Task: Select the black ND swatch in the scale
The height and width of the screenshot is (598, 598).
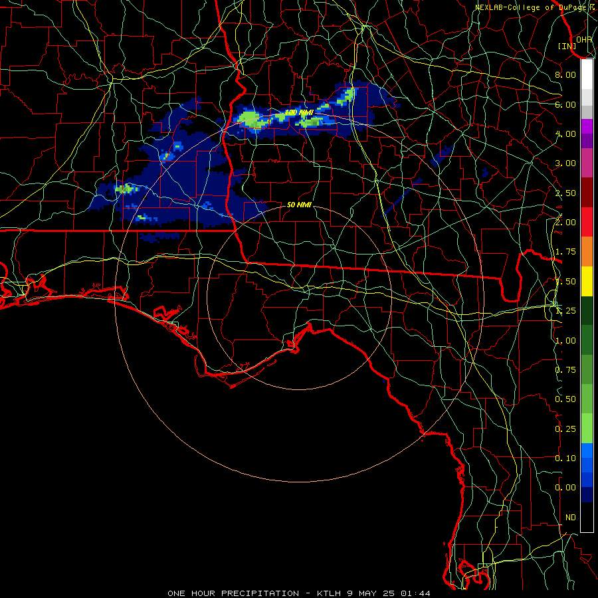Action: click(x=587, y=517)
